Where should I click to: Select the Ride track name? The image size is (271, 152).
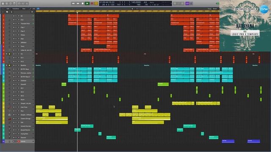22,39
